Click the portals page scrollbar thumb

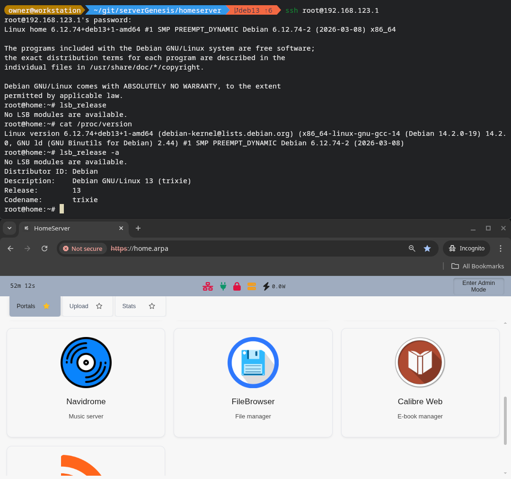click(x=505, y=421)
